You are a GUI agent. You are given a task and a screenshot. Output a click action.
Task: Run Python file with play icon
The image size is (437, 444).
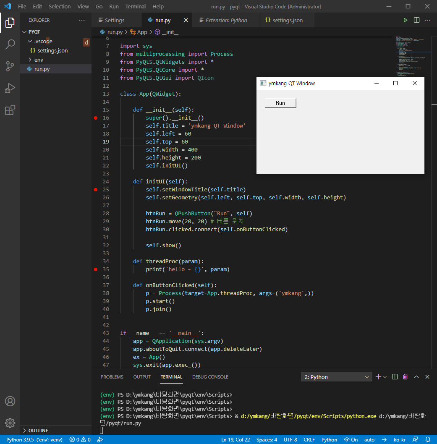click(x=405, y=20)
